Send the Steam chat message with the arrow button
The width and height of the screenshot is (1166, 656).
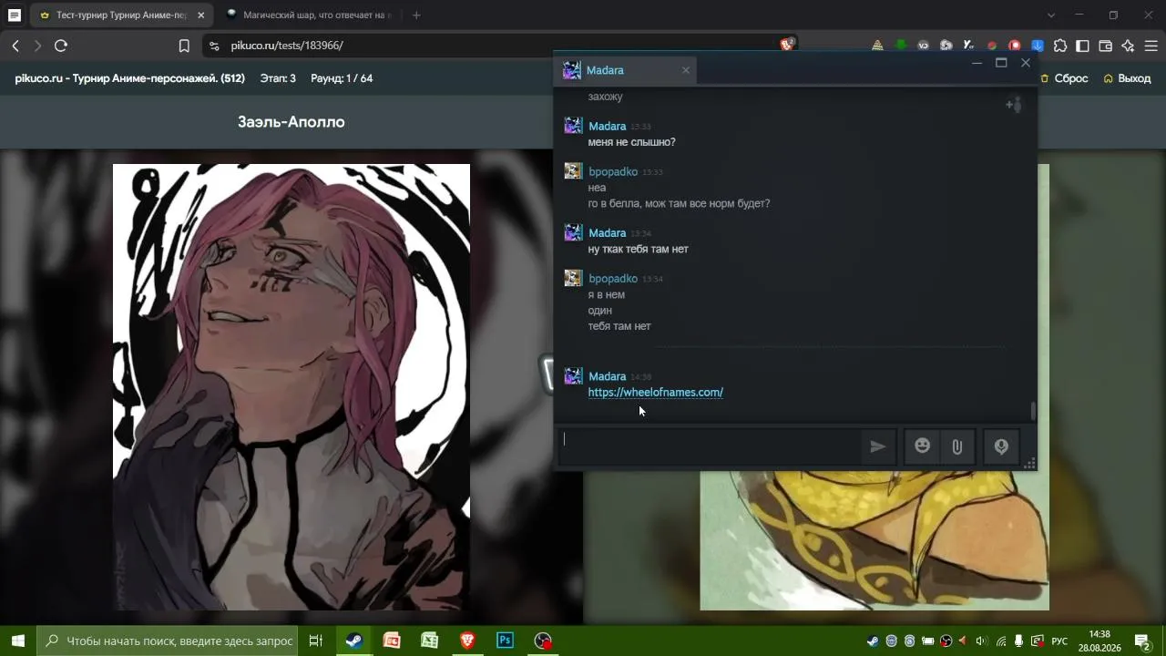click(x=877, y=446)
